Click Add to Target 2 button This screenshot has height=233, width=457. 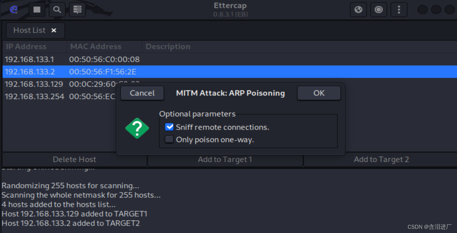click(381, 159)
